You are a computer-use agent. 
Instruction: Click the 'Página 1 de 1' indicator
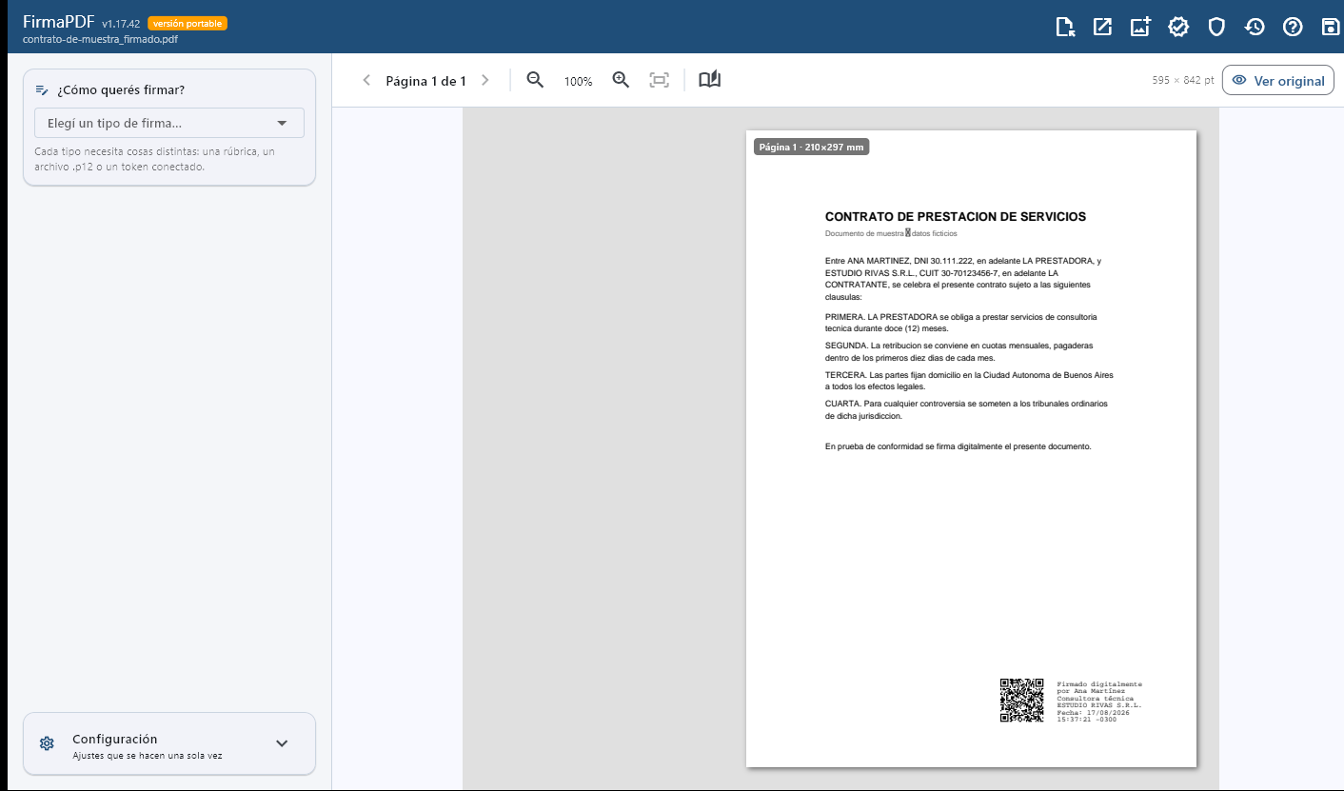425,81
